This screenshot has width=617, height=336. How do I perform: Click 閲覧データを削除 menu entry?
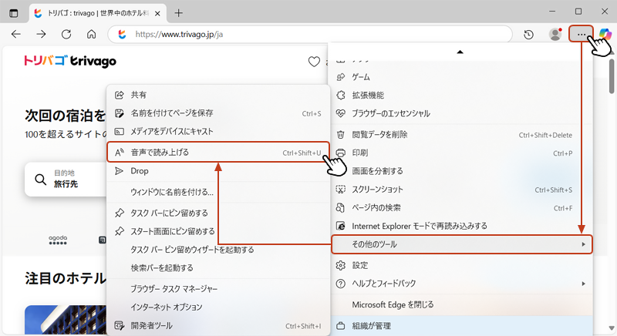[461, 135]
